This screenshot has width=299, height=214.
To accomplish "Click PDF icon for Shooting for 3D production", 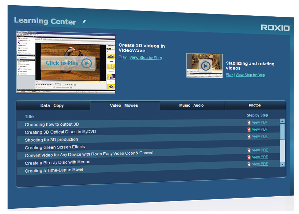I will (249, 137).
